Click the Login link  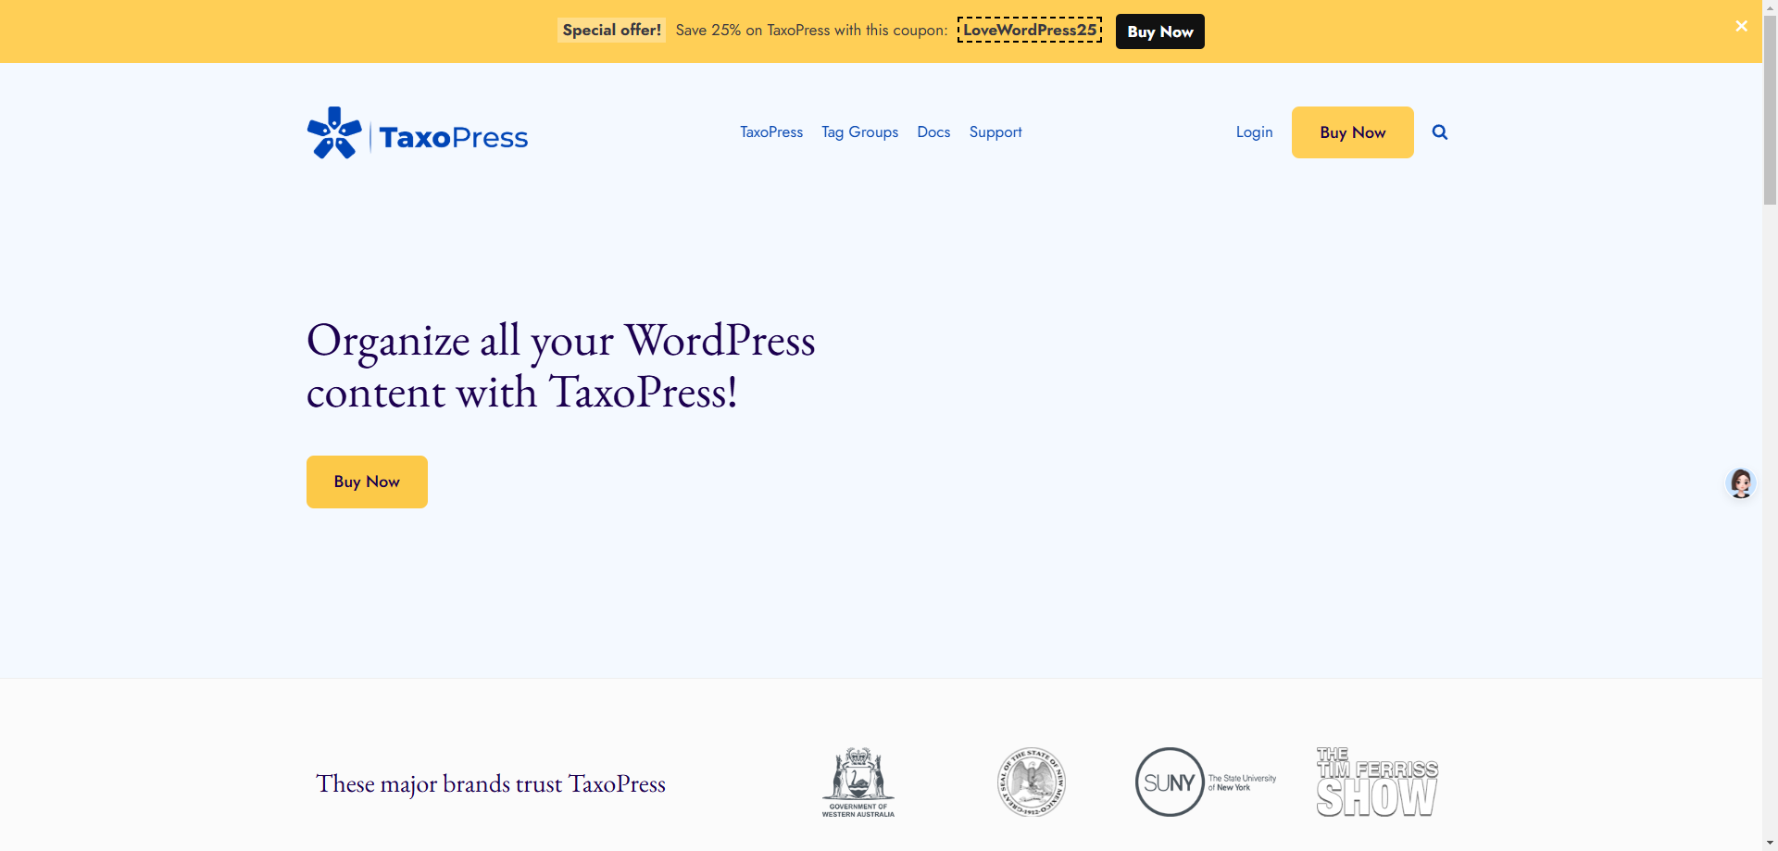click(x=1254, y=132)
